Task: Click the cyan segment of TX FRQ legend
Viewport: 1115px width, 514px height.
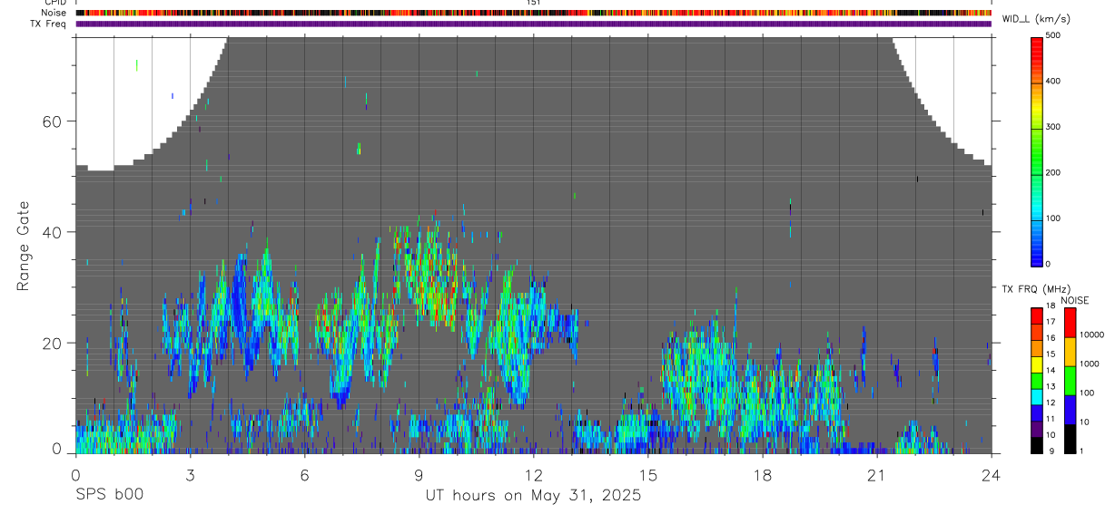Action: [1037, 398]
